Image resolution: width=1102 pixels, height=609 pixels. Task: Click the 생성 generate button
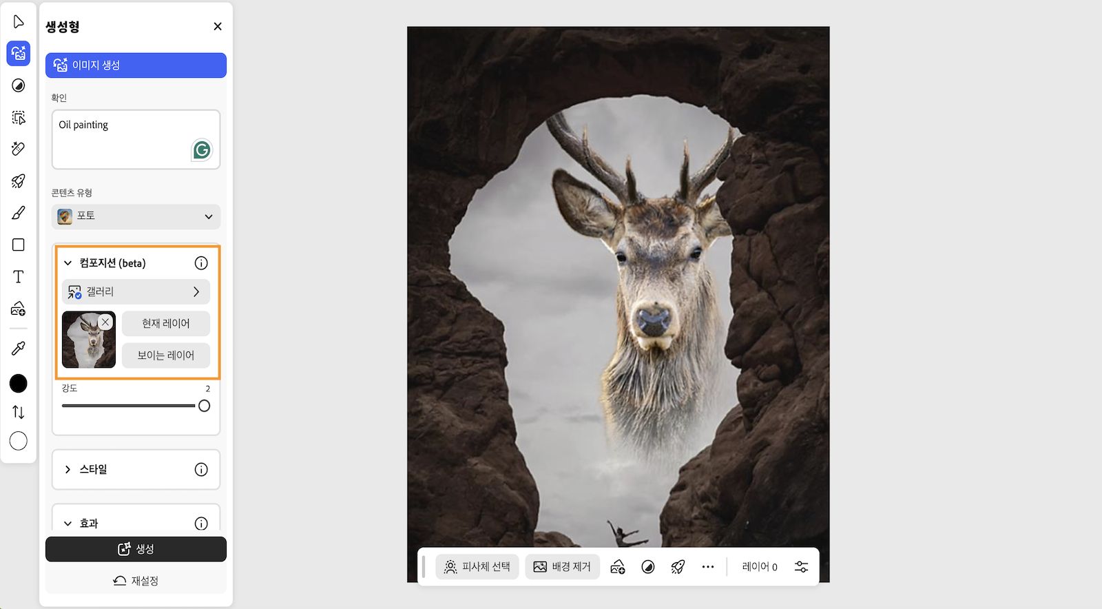tap(136, 549)
